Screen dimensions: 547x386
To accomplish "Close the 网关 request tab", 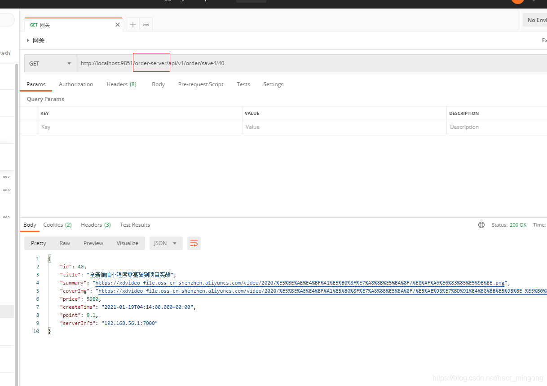I will coord(118,25).
